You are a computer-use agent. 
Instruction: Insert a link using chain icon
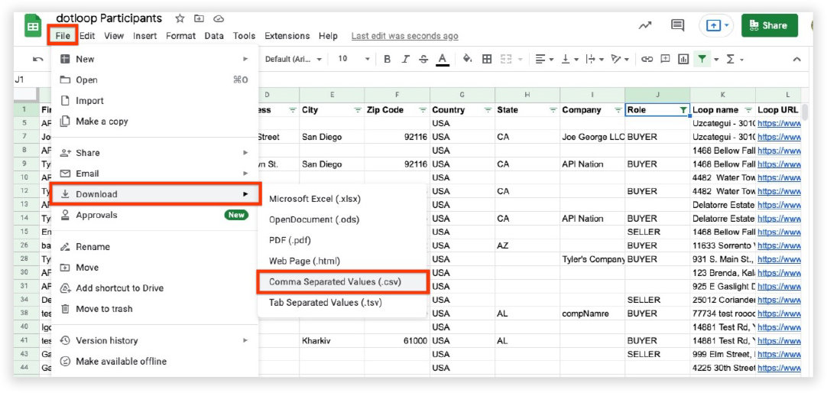[647, 59]
